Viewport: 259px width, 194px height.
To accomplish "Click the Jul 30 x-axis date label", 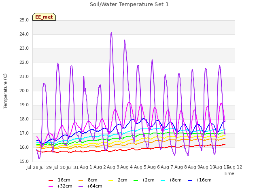I will [59, 167].
